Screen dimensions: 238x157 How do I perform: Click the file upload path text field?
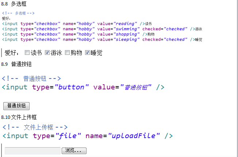pyautogui.click(x=32, y=151)
